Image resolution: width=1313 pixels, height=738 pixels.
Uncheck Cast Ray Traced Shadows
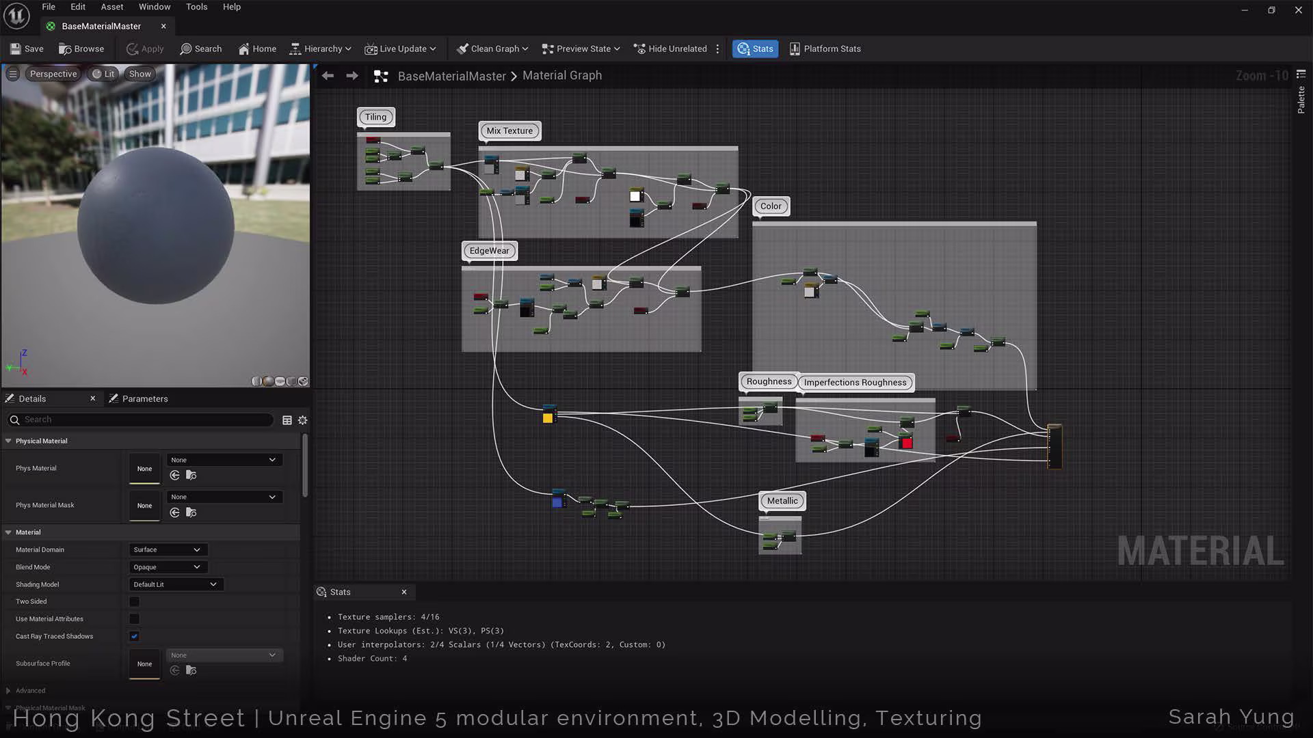135,636
